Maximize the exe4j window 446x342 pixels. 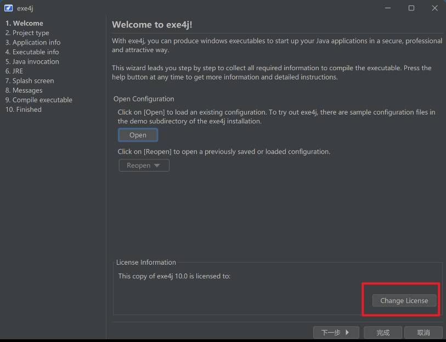tap(411, 8)
